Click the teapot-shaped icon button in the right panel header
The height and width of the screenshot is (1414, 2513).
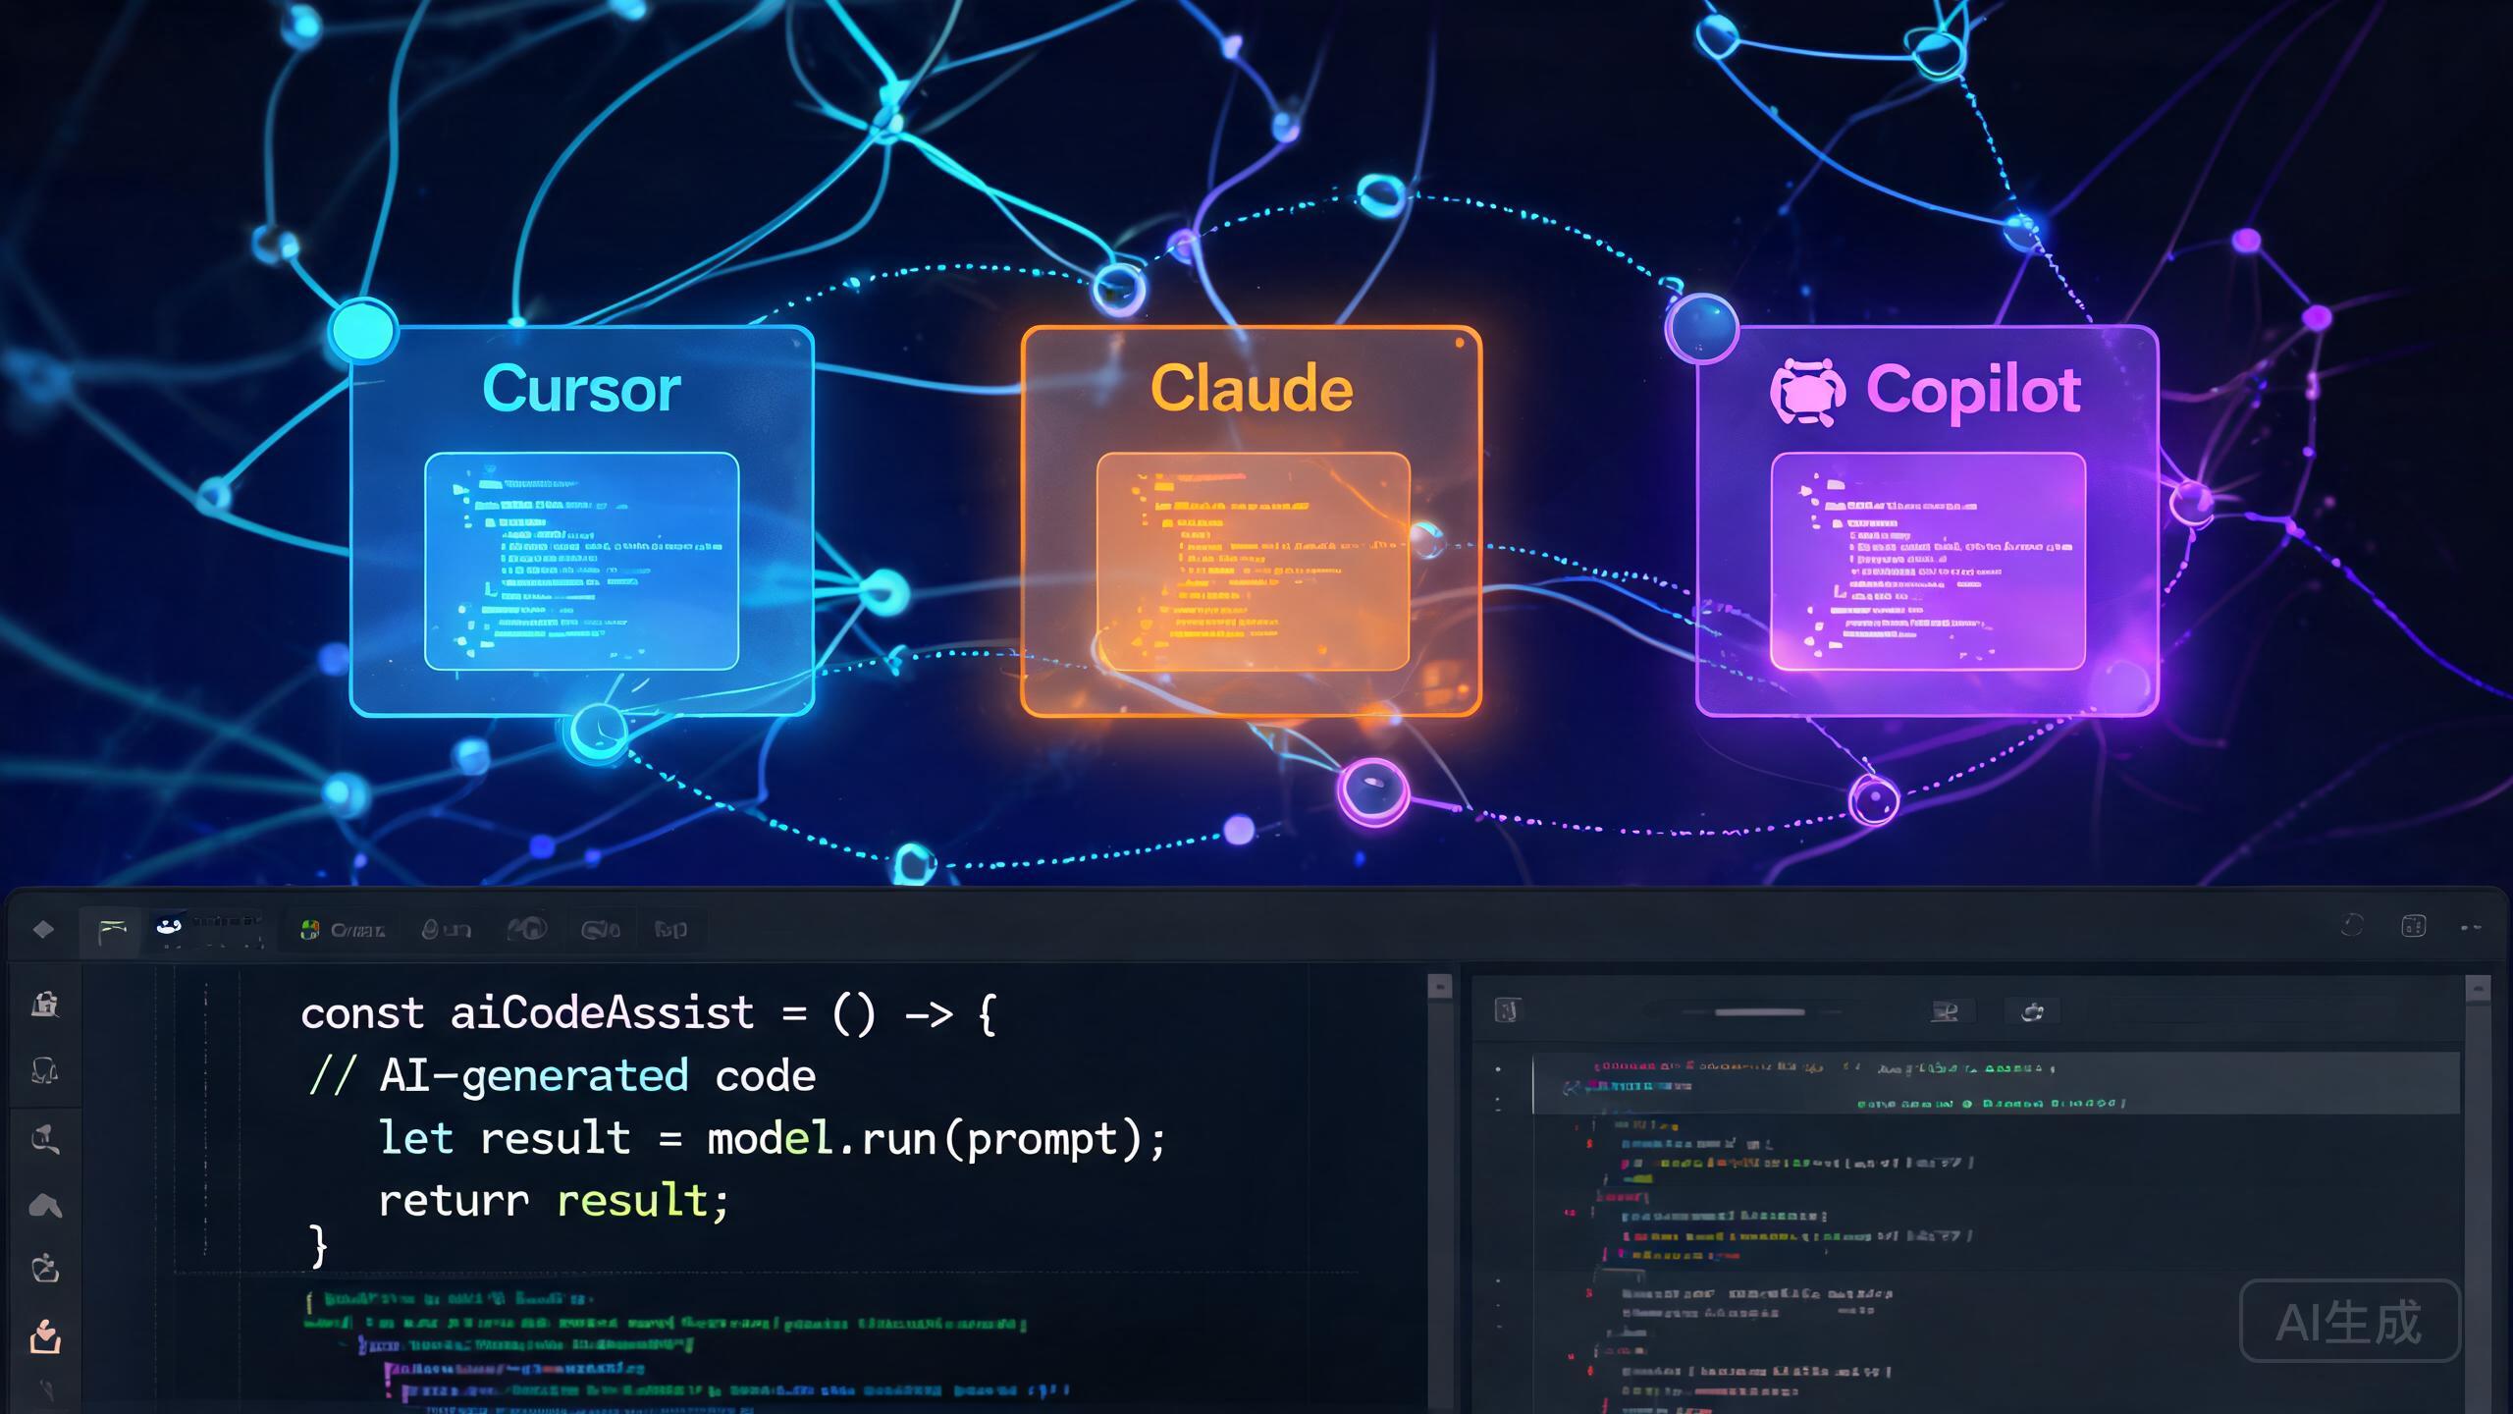2032,1011
